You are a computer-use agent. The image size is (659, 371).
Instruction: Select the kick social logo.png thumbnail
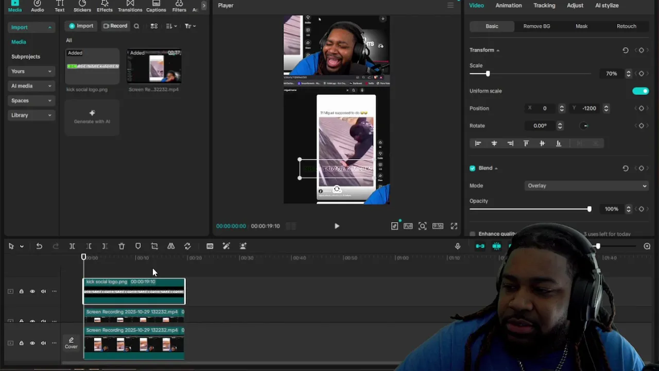92,66
